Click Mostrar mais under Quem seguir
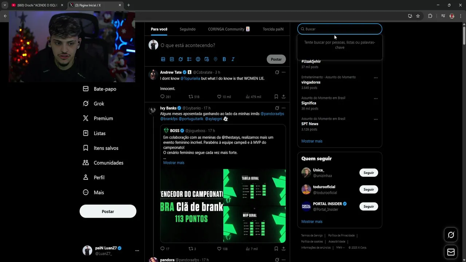Image resolution: width=466 pixels, height=262 pixels. pos(312,222)
